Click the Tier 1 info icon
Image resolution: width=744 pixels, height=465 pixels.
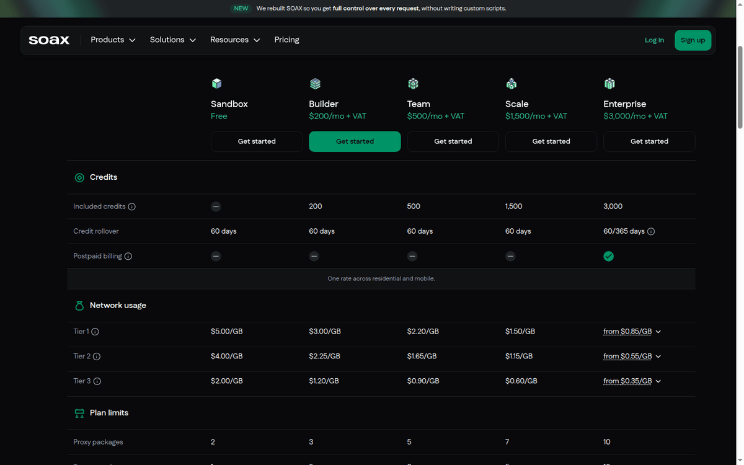(x=95, y=332)
